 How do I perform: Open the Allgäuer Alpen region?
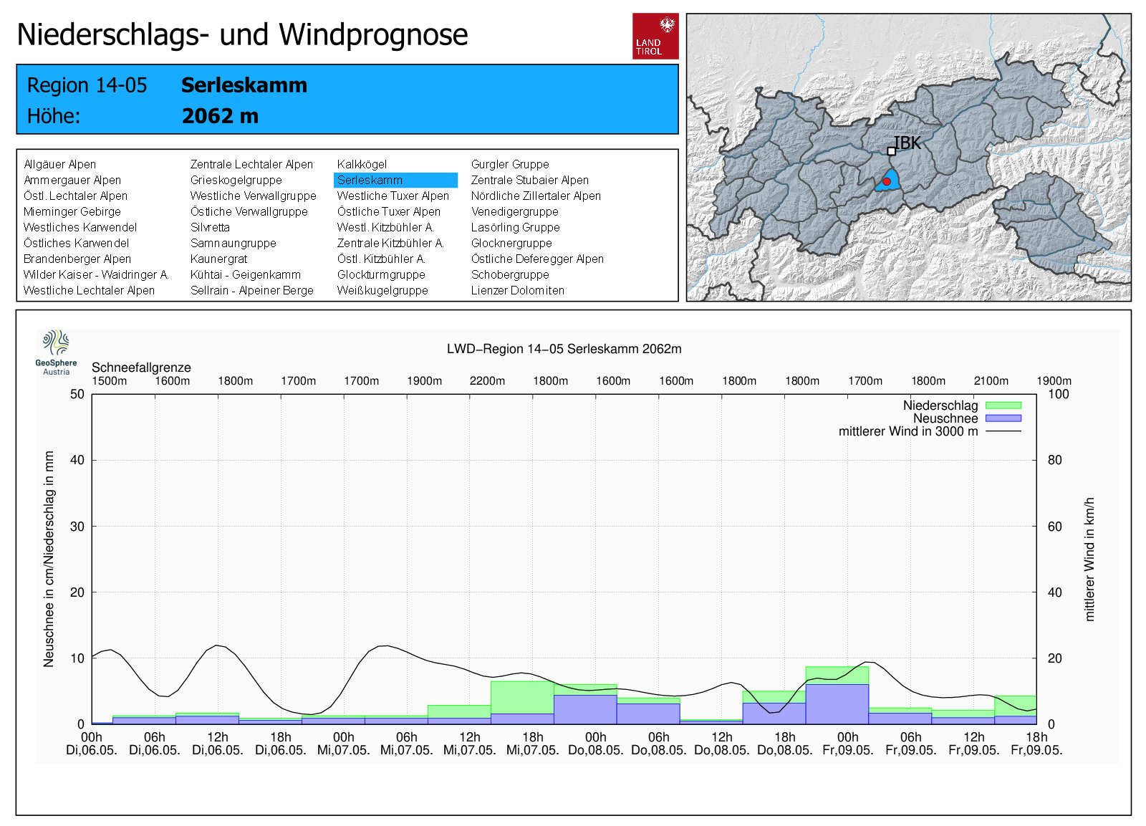coord(59,165)
